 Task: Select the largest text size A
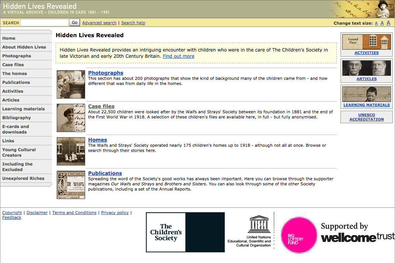coord(388,23)
